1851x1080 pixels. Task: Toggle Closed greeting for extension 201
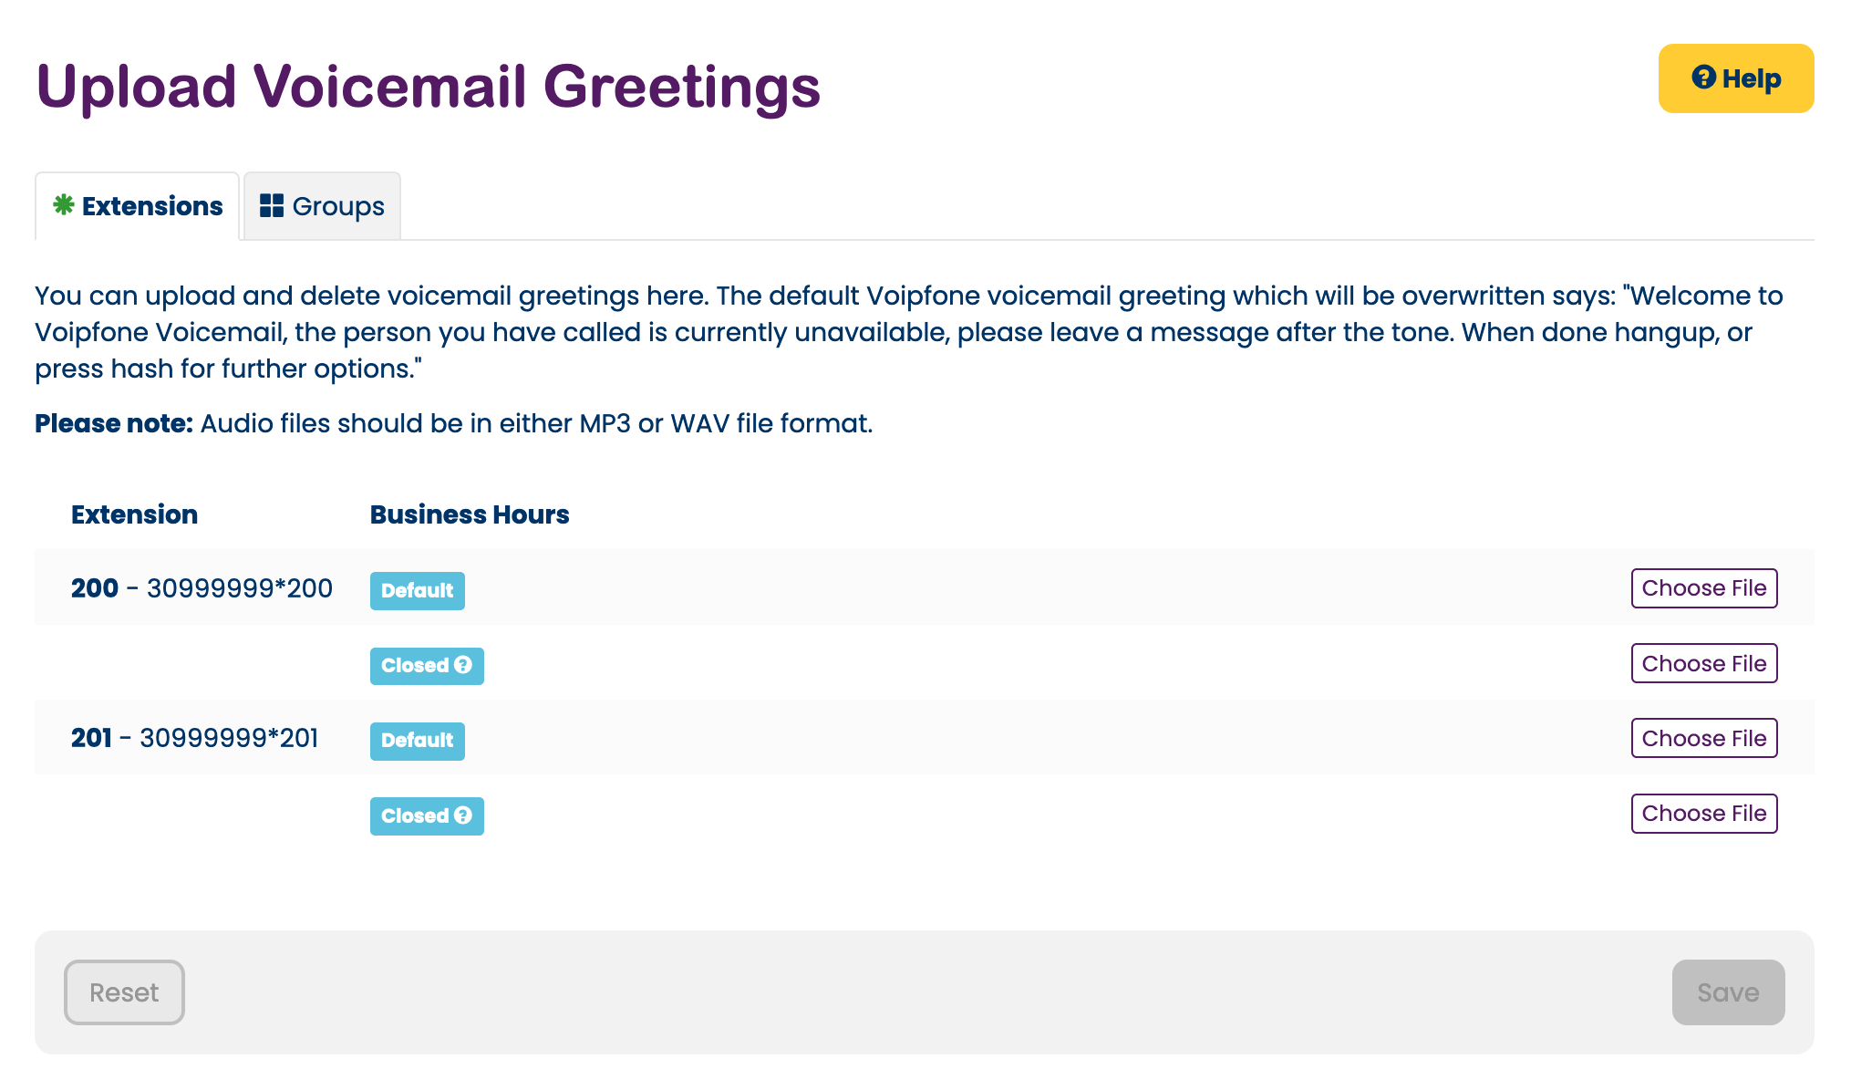coord(428,815)
